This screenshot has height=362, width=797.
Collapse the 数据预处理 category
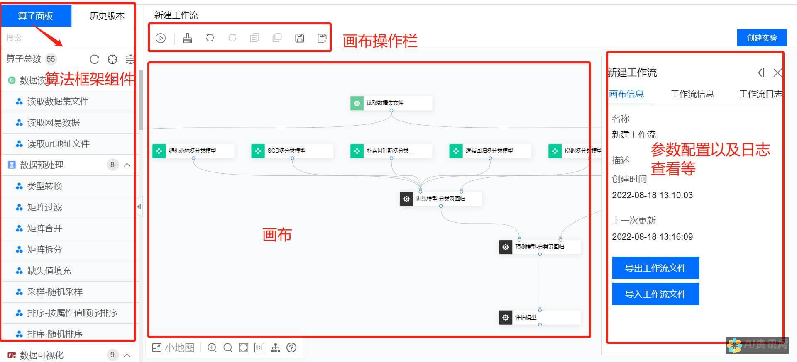(x=127, y=165)
